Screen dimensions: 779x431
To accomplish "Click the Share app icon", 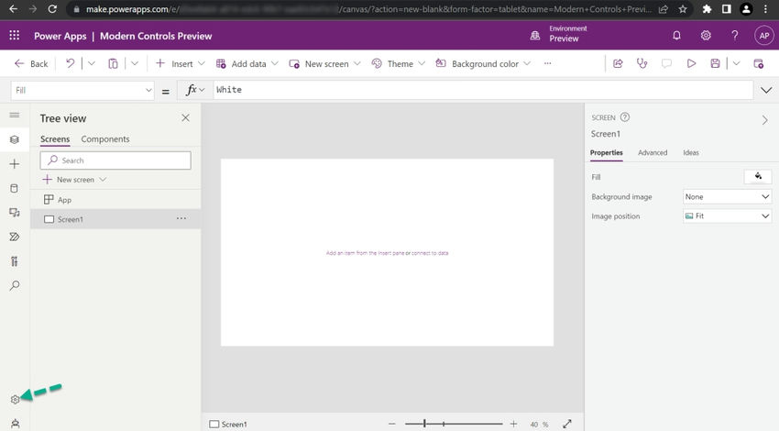I will 618,63.
